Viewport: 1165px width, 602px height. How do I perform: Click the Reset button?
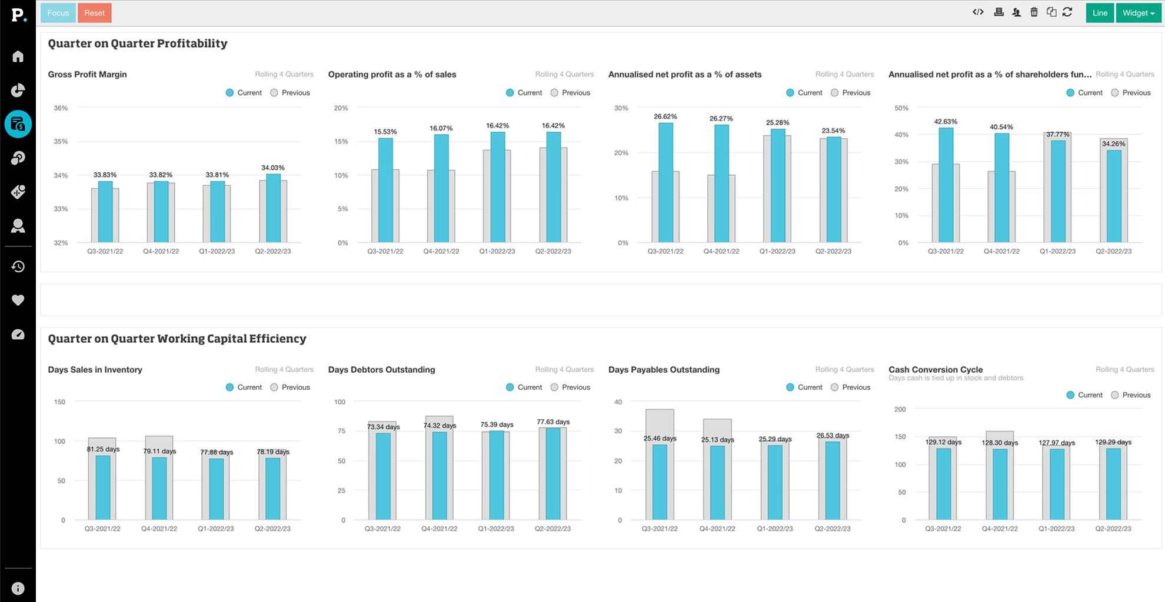pos(94,13)
